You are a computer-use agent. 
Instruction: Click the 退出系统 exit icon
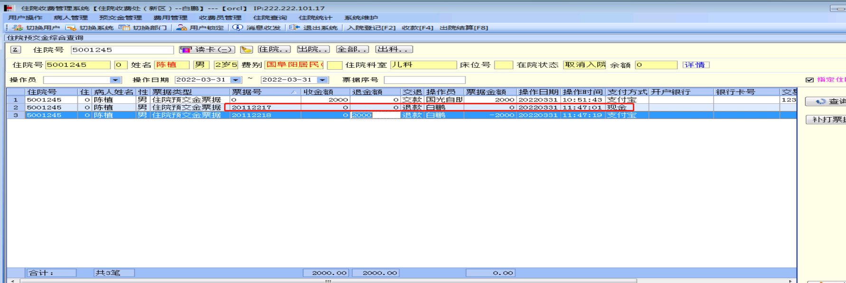294,27
